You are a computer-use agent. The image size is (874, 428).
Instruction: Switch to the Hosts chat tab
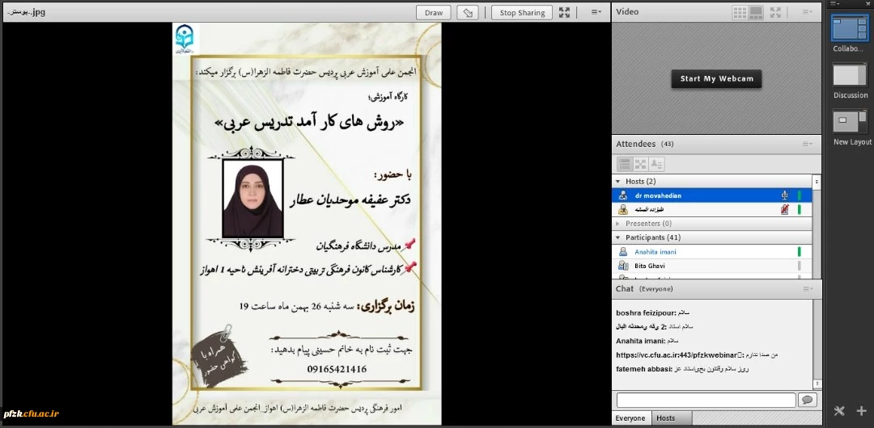666,418
